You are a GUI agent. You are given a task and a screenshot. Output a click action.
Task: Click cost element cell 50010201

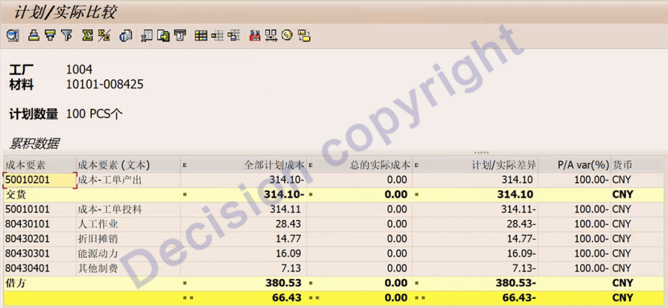[x=39, y=179]
